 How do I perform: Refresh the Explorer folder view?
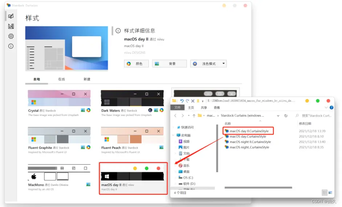(286, 116)
